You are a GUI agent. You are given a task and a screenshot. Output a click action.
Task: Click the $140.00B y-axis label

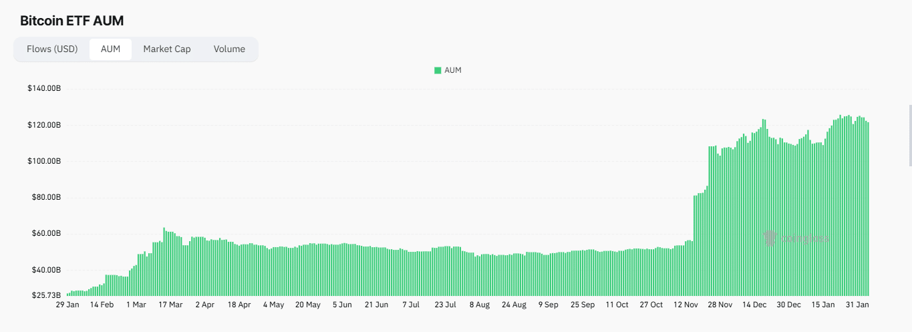44,89
